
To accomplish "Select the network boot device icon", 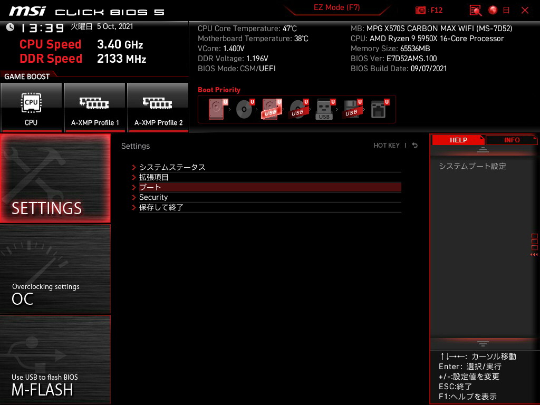I will click(380, 109).
